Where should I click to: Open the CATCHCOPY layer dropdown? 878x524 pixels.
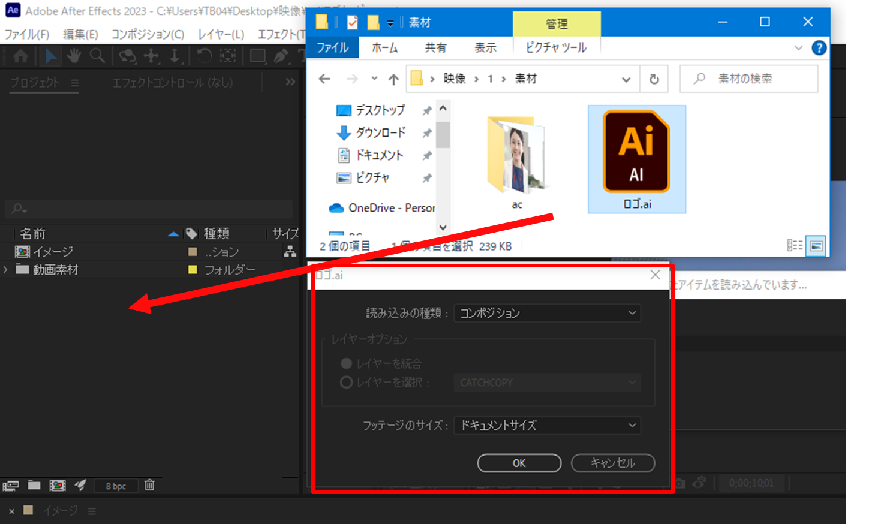pyautogui.click(x=547, y=383)
